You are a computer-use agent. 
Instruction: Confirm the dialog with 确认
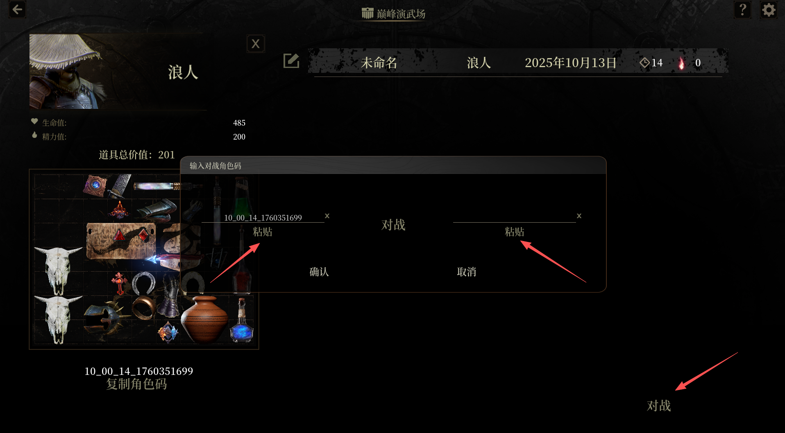click(319, 272)
